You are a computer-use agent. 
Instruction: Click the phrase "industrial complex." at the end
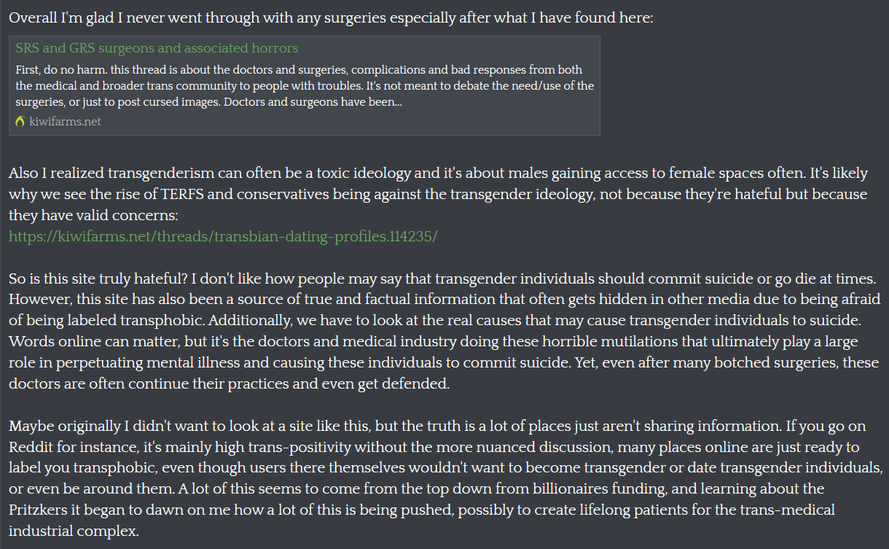click(x=74, y=532)
